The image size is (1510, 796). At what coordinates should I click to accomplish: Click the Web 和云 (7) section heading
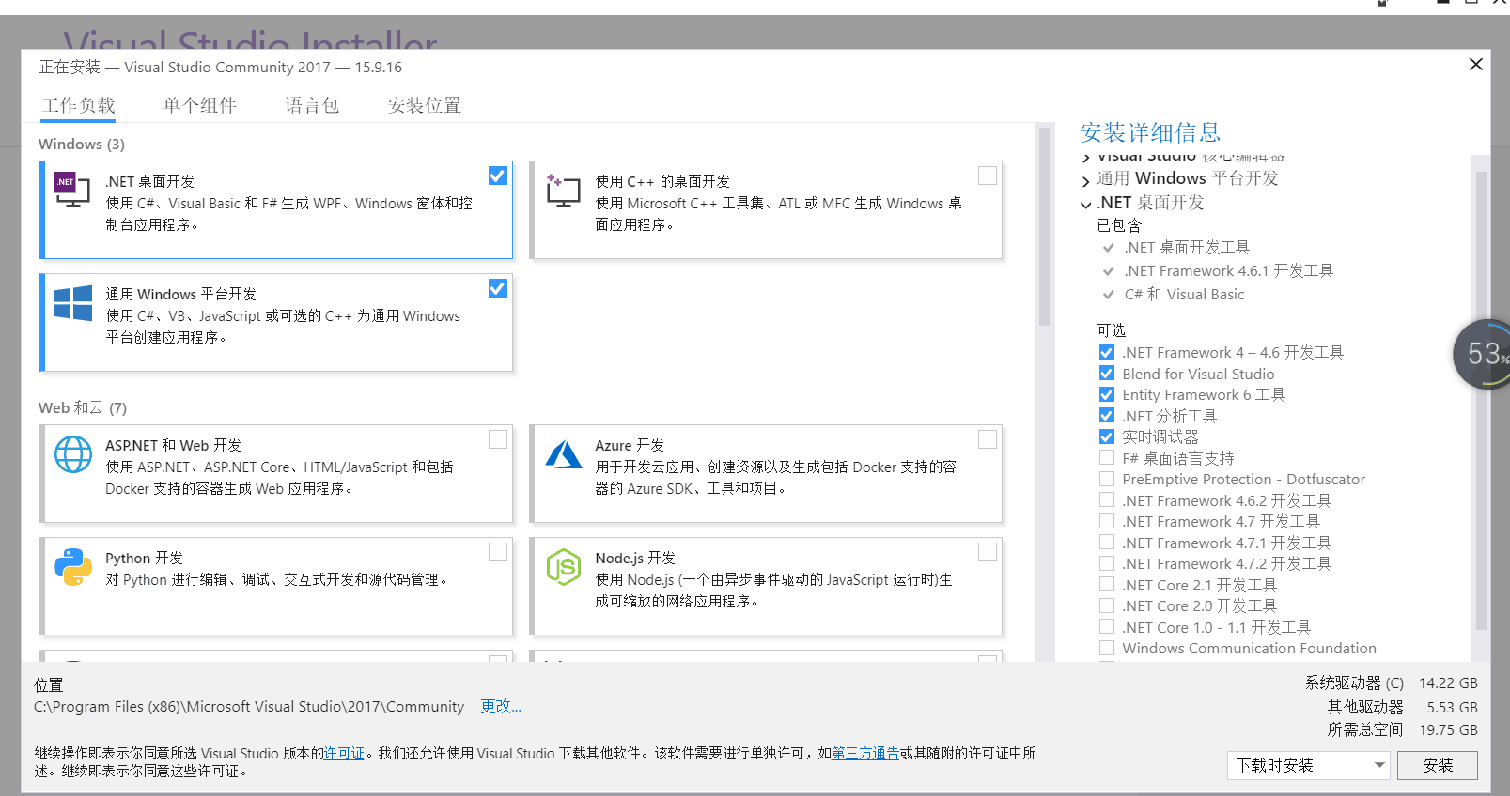point(83,407)
